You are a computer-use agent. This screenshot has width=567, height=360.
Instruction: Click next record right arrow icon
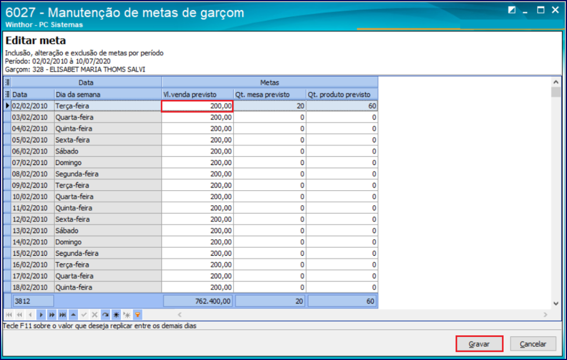41,315
